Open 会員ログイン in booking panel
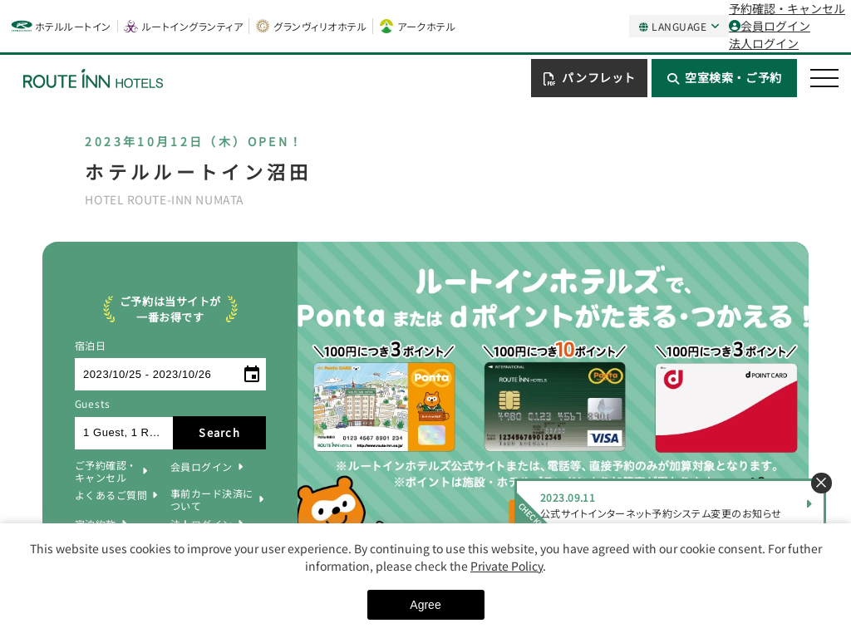Image resolution: width=851 pixels, height=638 pixels. coord(207,467)
